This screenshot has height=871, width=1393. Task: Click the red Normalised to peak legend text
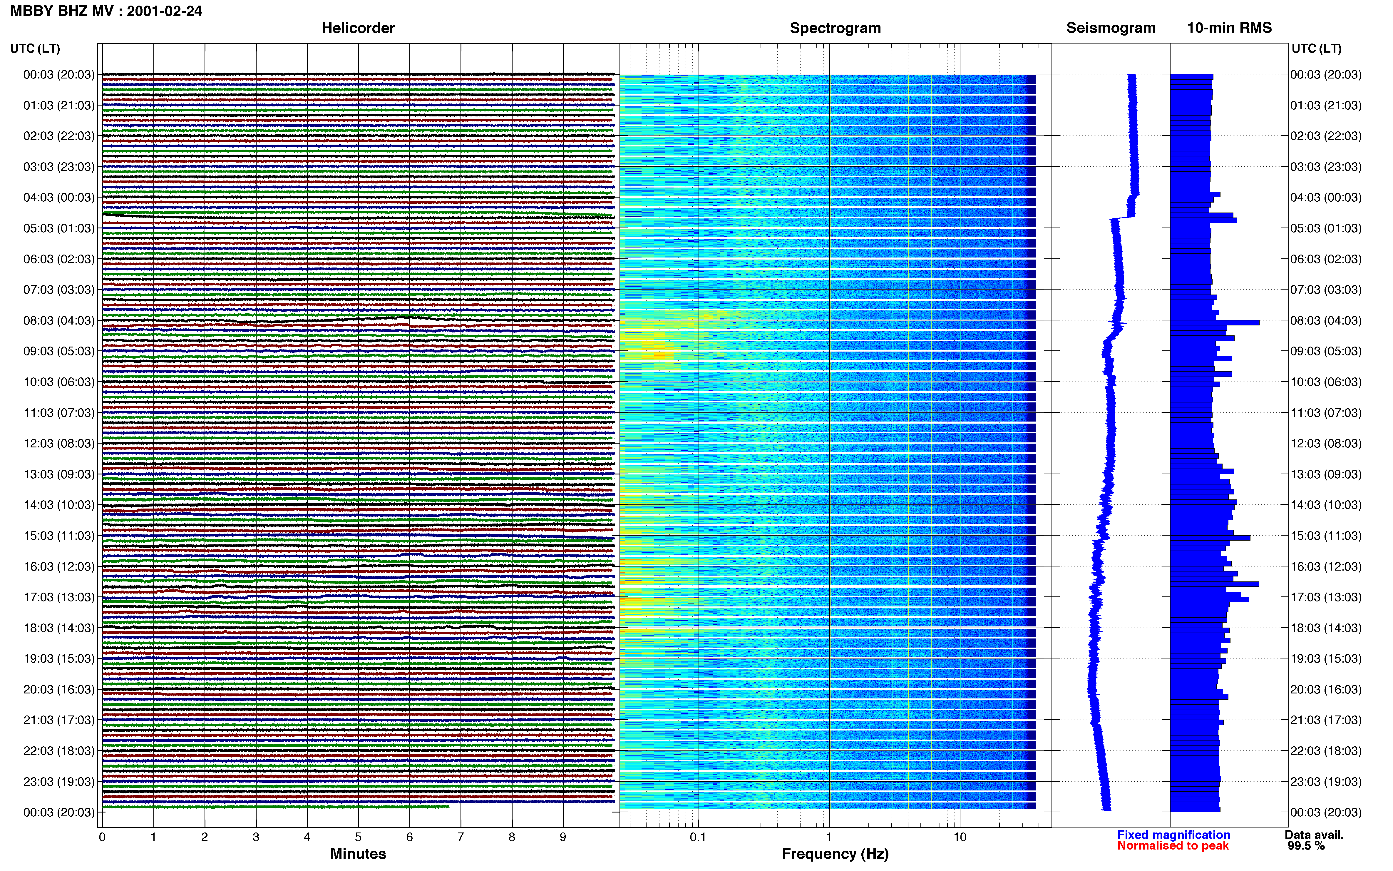(x=1173, y=846)
